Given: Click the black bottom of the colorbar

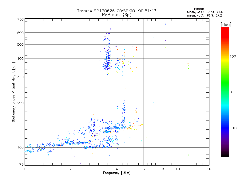Looking at the screenshot, I should (225, 154).
